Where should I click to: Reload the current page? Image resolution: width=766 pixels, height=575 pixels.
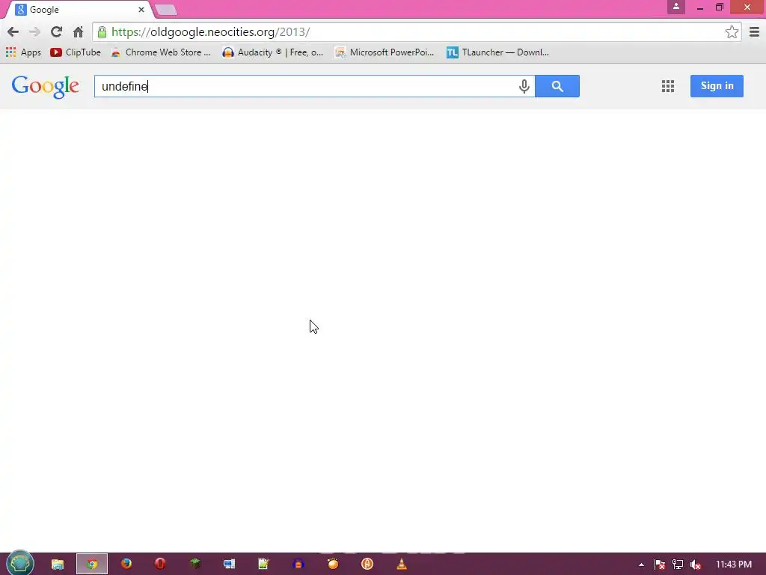point(56,32)
